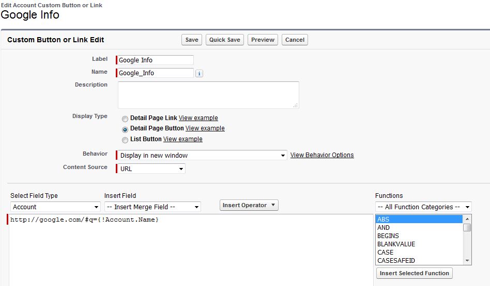Click the Preview button

click(x=263, y=40)
